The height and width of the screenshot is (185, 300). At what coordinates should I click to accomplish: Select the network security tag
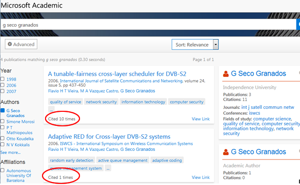point(101,102)
